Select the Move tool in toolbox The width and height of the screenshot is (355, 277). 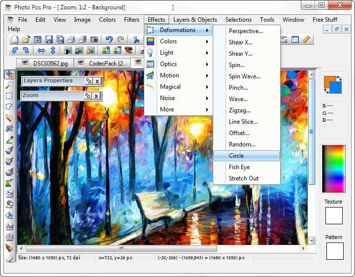pos(10,74)
